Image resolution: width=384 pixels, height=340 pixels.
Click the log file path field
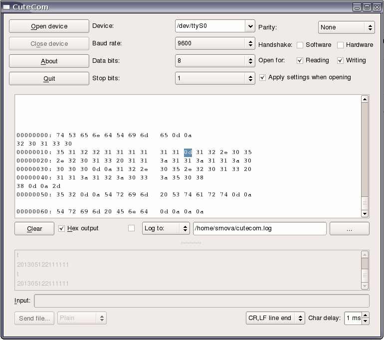260,228
